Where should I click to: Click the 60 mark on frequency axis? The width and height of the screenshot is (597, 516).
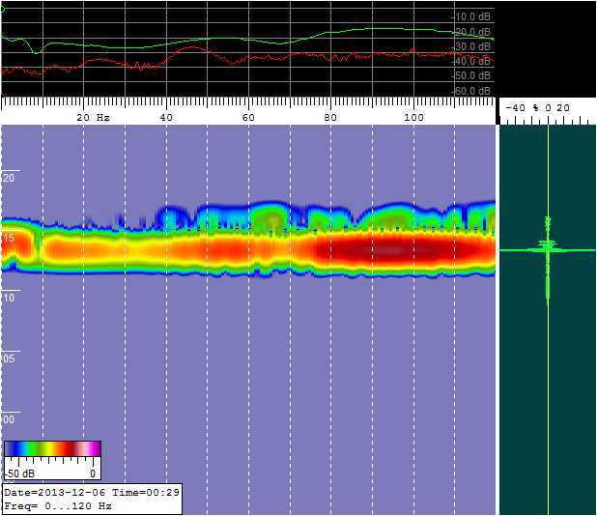pyautogui.click(x=248, y=117)
